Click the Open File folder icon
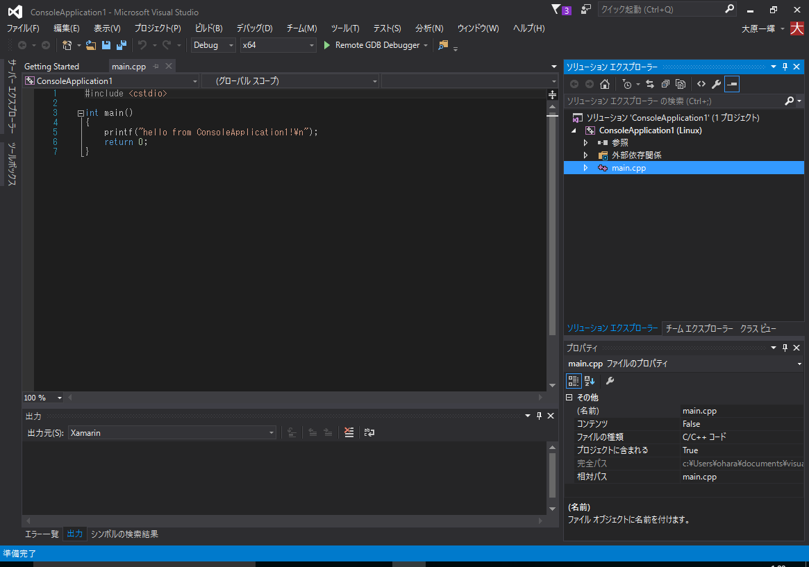The width and height of the screenshot is (809, 567). pos(91,45)
